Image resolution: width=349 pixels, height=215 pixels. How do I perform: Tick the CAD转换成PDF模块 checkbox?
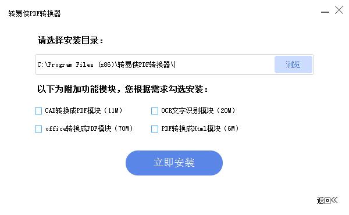point(38,111)
